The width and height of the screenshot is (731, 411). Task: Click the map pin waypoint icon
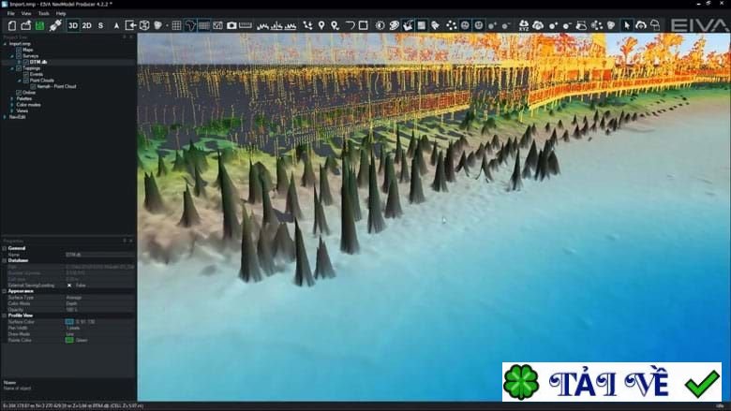(321, 25)
